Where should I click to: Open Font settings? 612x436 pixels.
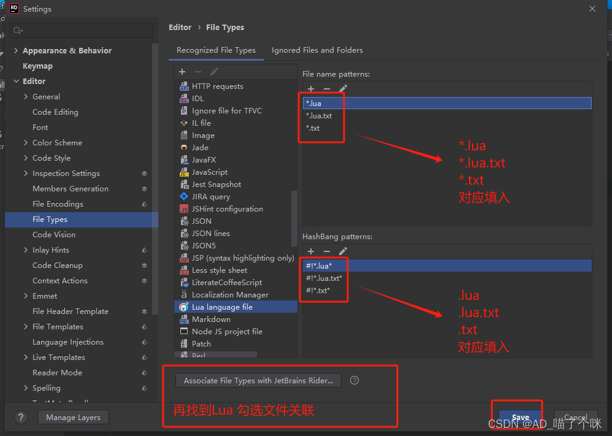(40, 128)
